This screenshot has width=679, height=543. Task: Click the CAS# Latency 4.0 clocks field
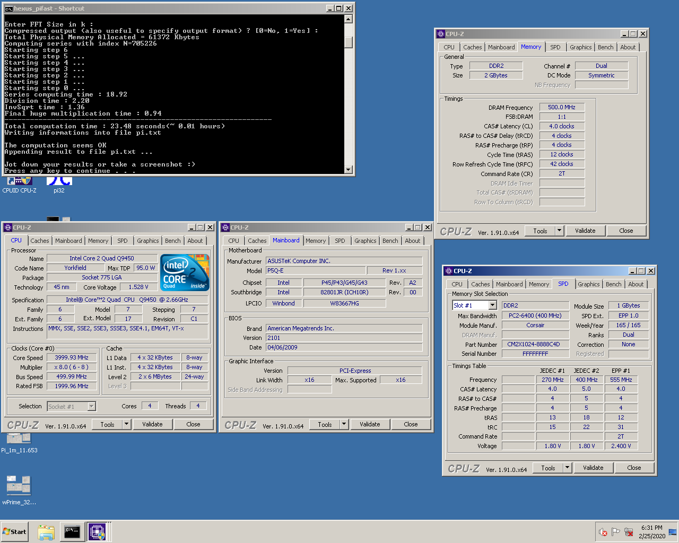click(x=562, y=126)
